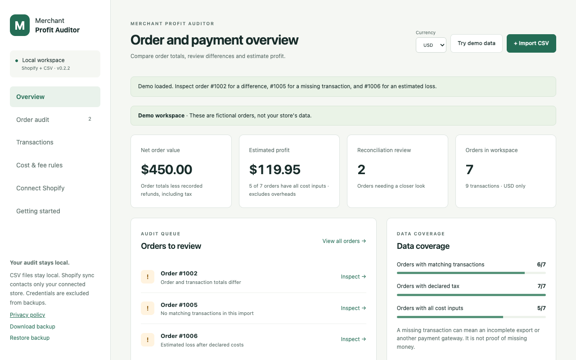Click the matching transactions progress bar
The width and height of the screenshot is (576, 360).
pos(471,273)
